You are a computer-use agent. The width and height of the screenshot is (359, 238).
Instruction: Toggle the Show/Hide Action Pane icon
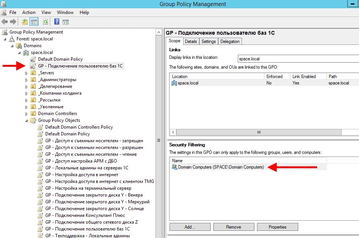pyautogui.click(x=66, y=22)
